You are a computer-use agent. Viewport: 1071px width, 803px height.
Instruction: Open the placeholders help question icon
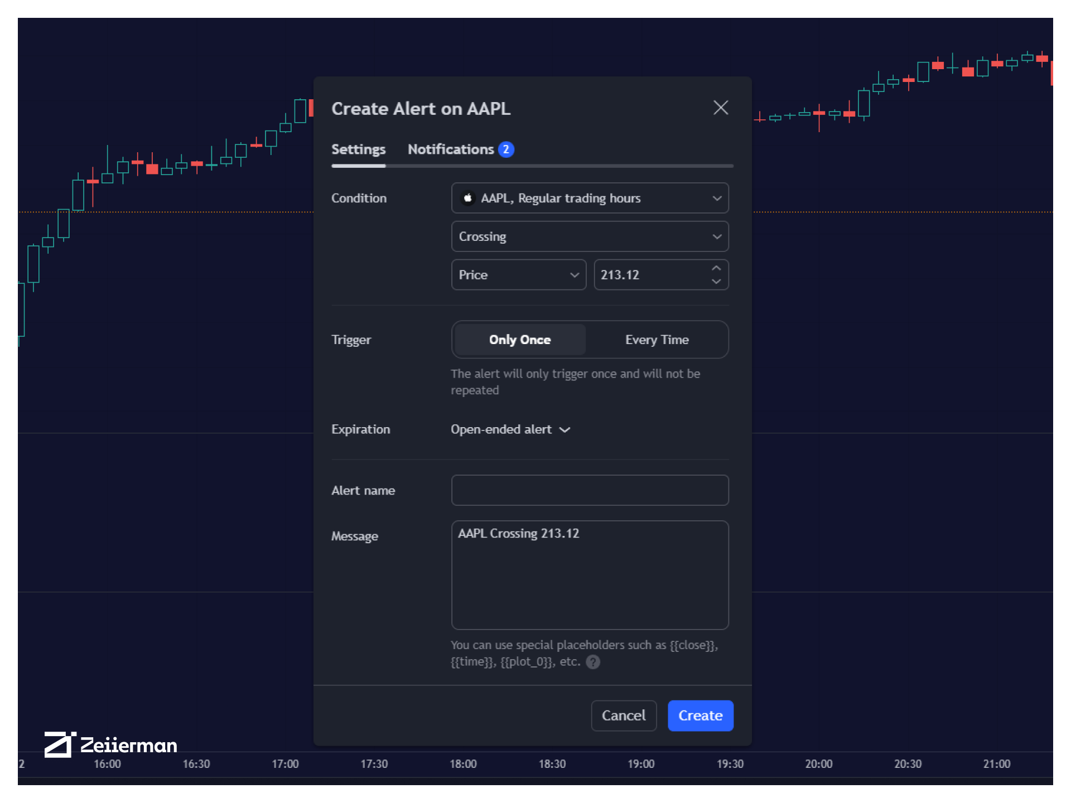593,662
